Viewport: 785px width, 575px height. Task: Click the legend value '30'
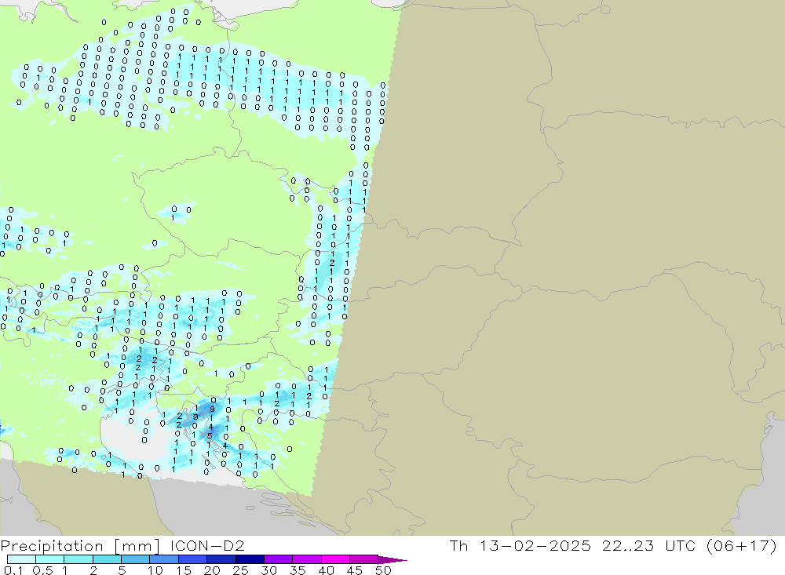click(268, 570)
